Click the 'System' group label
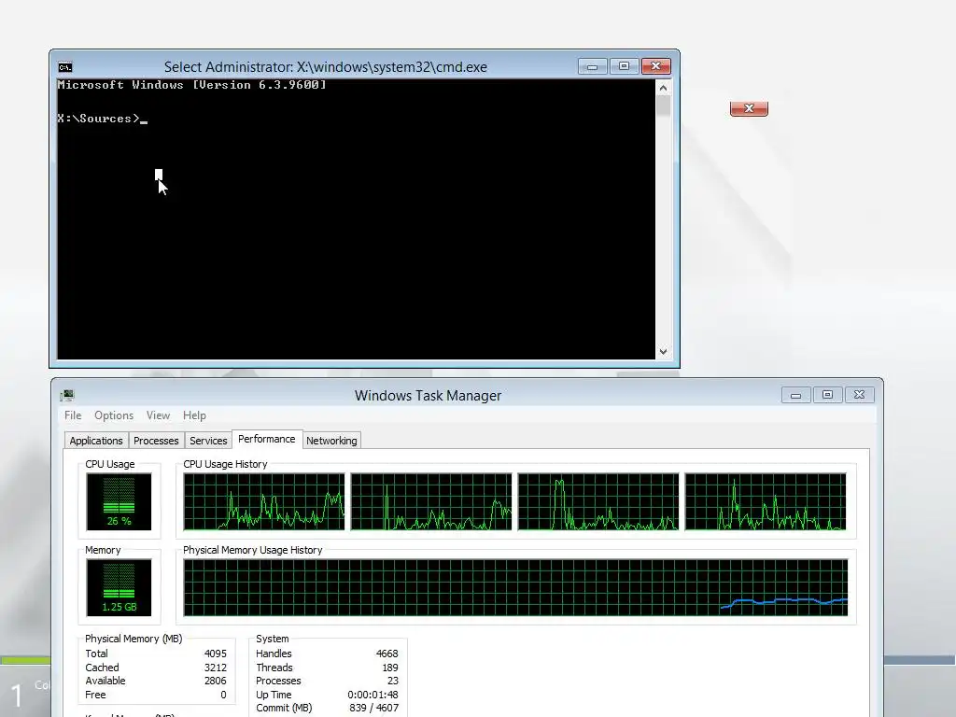 pos(272,639)
